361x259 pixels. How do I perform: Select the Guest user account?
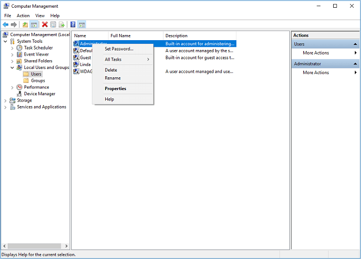(85, 58)
